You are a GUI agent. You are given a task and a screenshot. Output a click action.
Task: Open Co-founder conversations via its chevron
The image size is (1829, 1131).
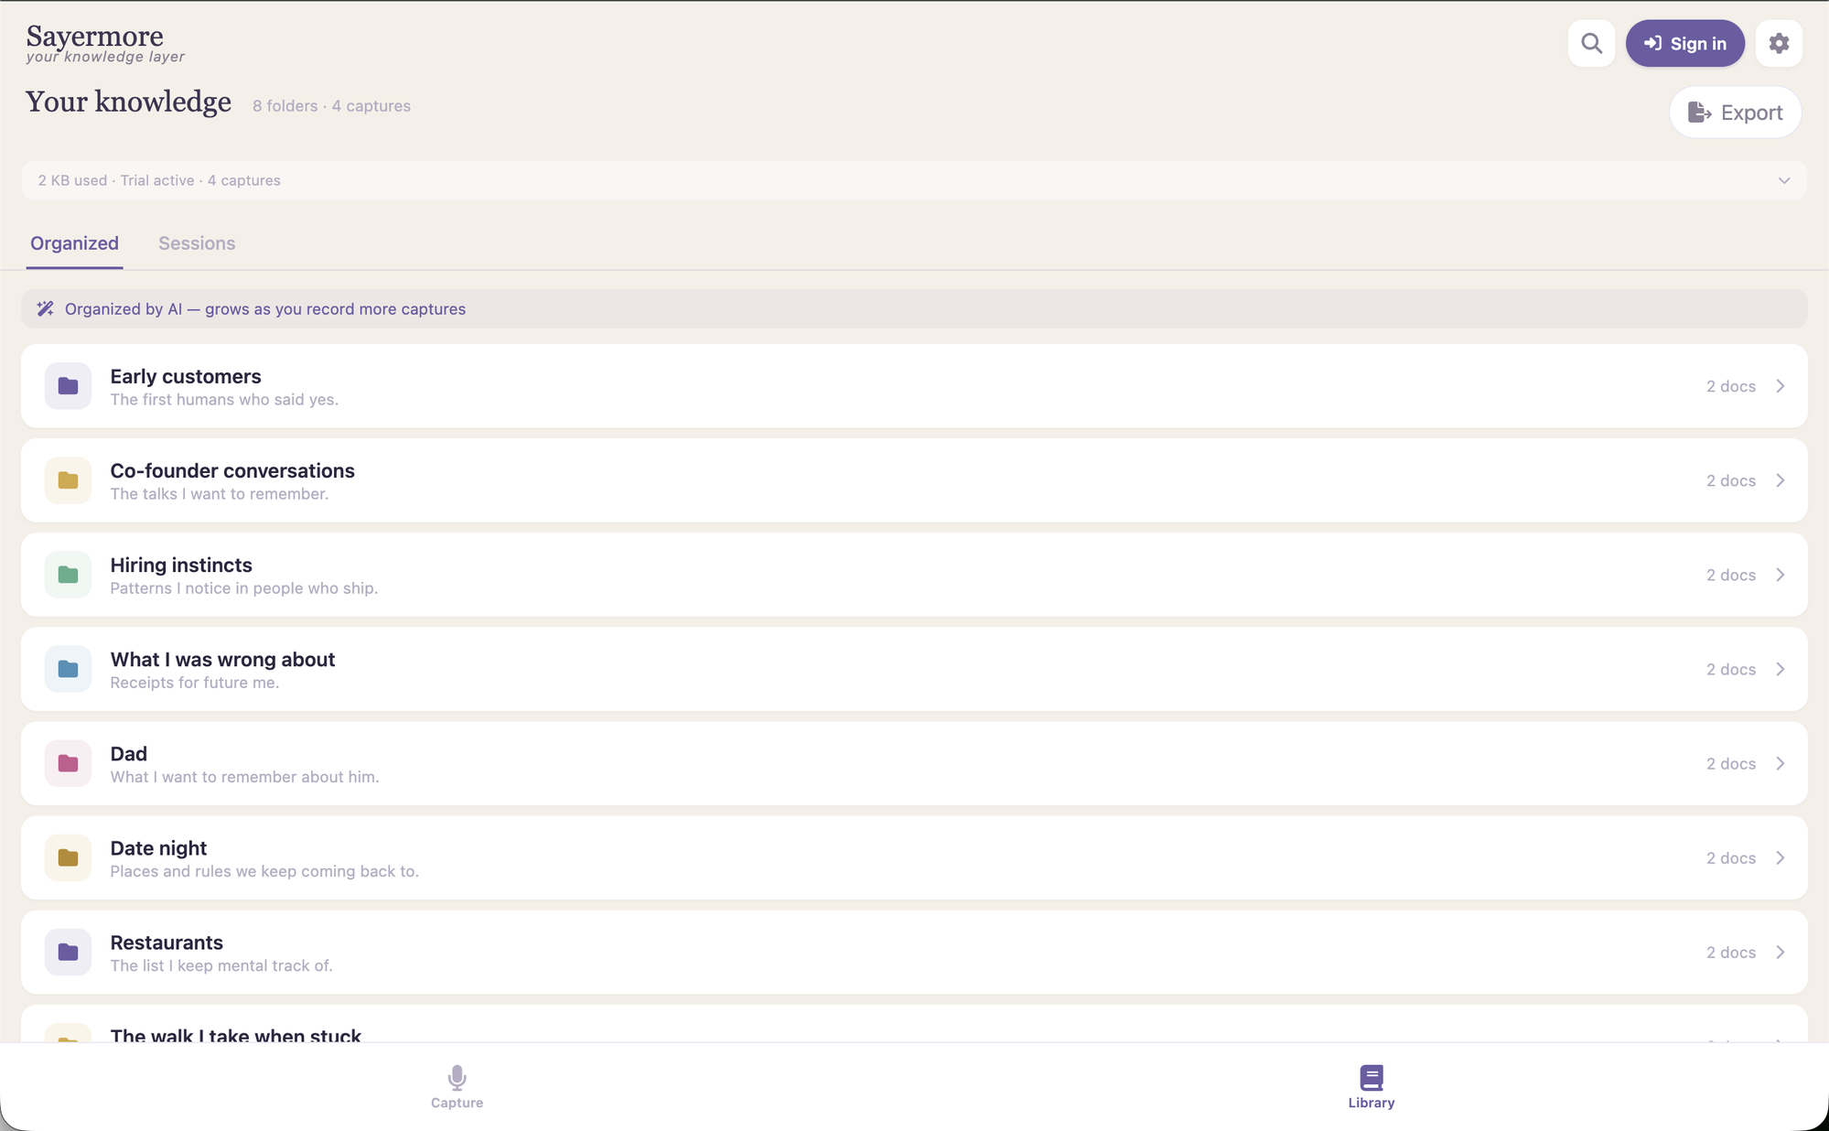[1781, 480]
